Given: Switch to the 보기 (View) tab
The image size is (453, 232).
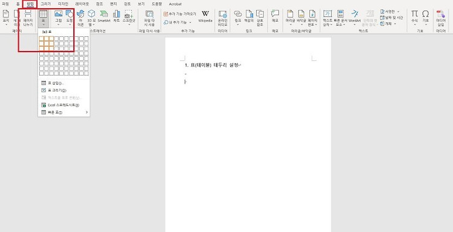Looking at the screenshot, I should point(141,4).
